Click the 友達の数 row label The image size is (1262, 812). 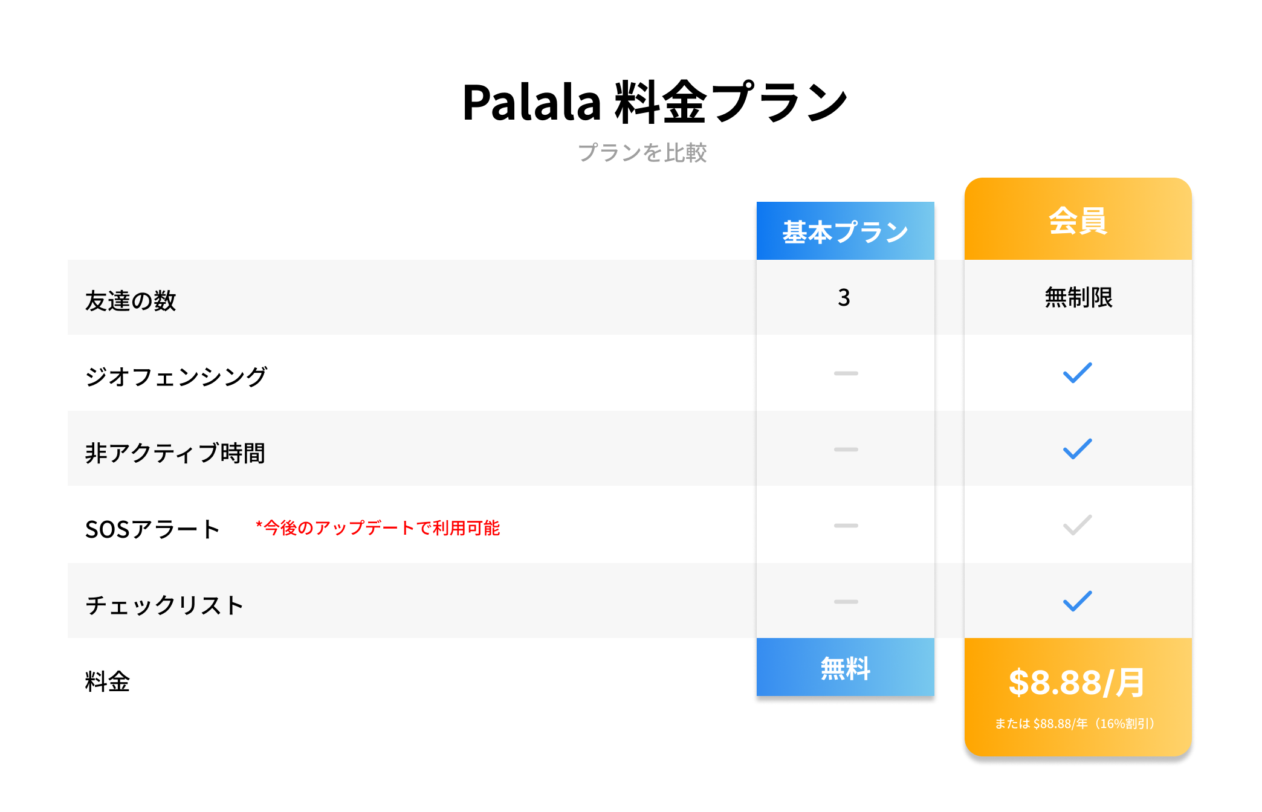[131, 300]
